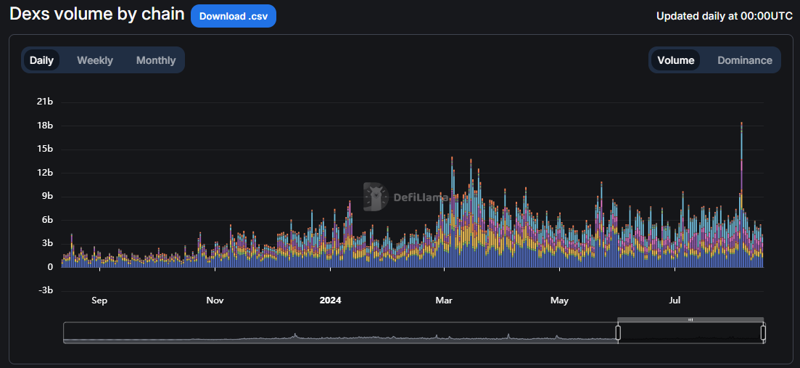
Task: Click the "6b" y-axis label
Action: (x=47, y=220)
